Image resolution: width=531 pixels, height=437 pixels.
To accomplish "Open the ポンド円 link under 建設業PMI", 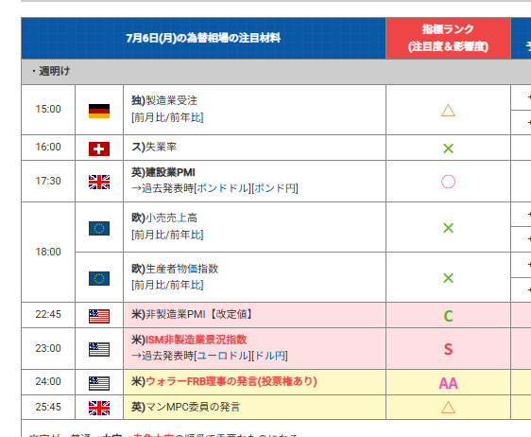I will [x=275, y=188].
